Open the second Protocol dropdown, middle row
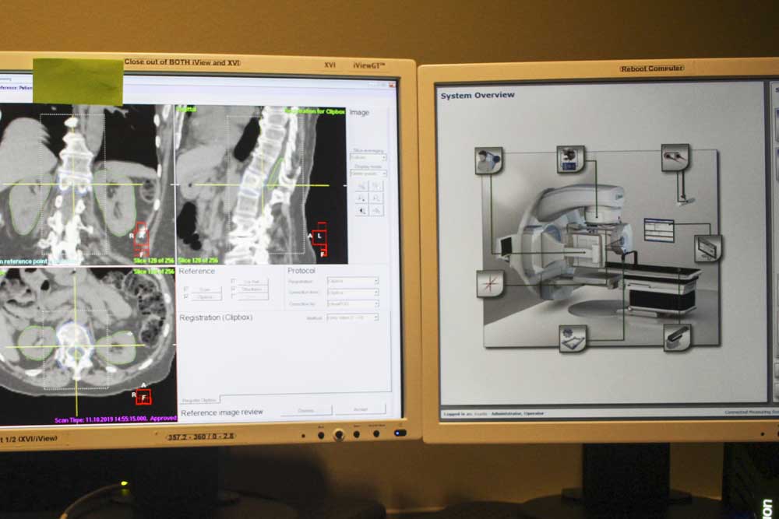Viewport: 779px width, 519px height. [x=353, y=293]
